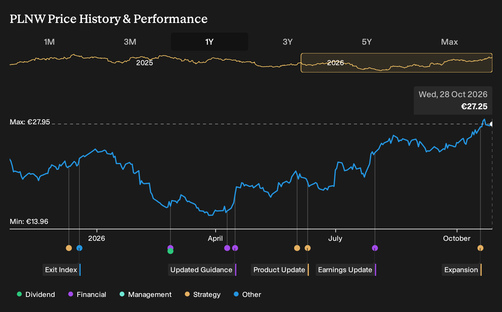Choose the 5Y time range
Screen dimensions: 502x312
click(x=367, y=42)
